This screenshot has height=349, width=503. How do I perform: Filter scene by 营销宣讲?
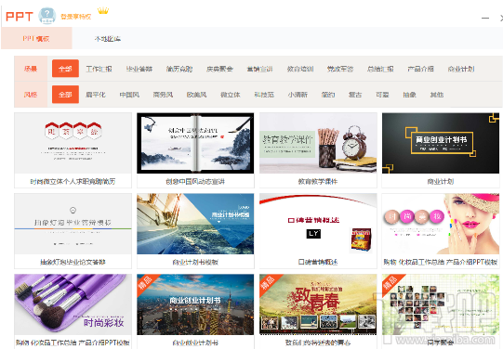[x=259, y=69]
